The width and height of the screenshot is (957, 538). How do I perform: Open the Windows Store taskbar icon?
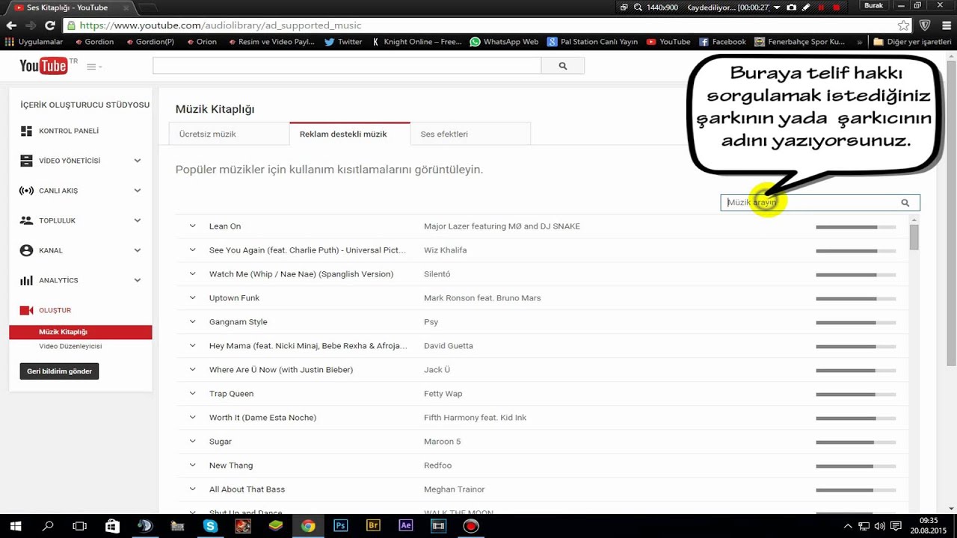point(112,526)
